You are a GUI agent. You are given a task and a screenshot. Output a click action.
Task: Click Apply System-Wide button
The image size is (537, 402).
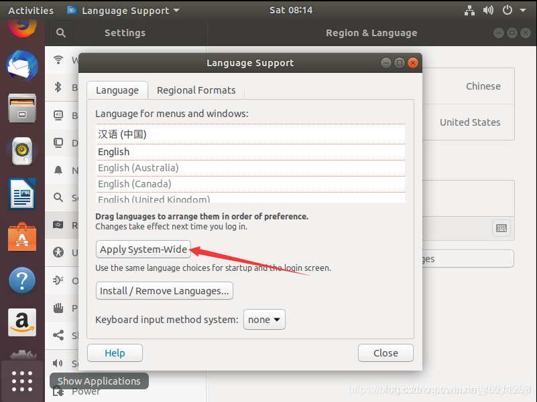[x=143, y=249]
